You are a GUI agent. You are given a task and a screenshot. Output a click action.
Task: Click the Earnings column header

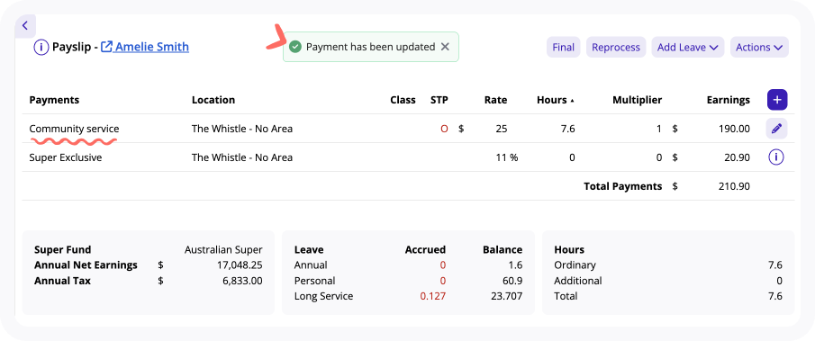click(x=729, y=100)
